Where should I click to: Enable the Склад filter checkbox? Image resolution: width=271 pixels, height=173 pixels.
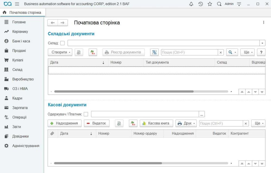(62, 43)
